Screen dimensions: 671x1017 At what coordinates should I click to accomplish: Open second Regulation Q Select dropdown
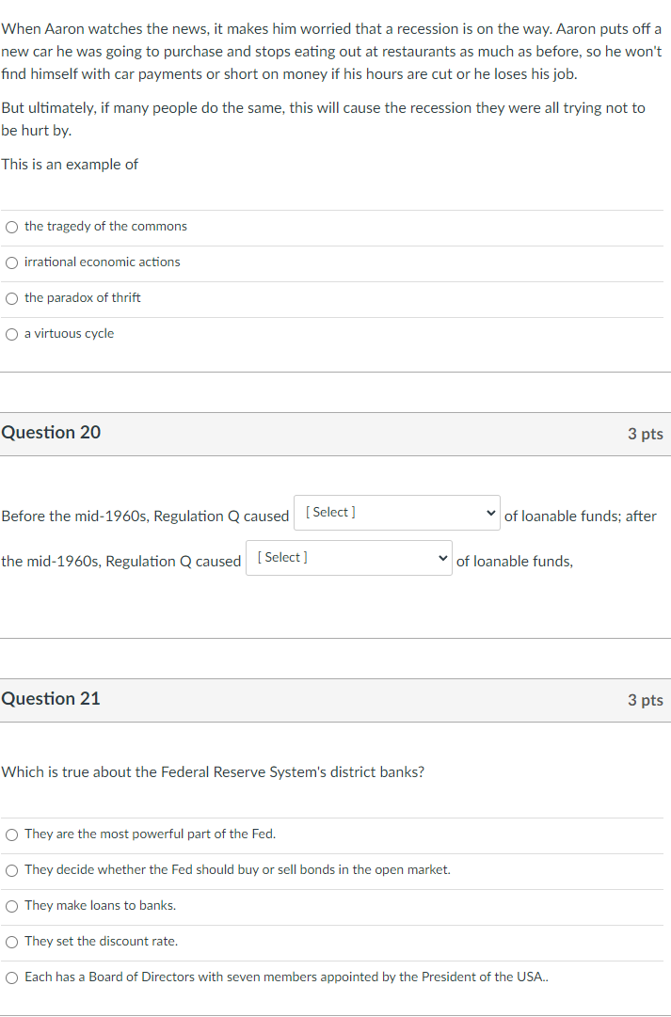coord(348,558)
